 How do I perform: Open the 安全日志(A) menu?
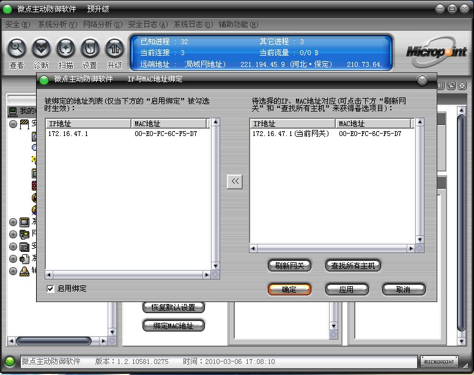[148, 25]
